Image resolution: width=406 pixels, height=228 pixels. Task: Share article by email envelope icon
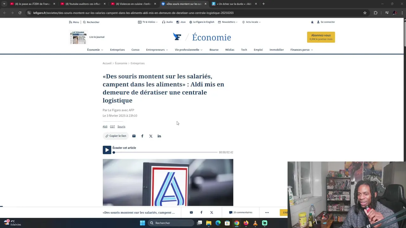click(x=134, y=136)
